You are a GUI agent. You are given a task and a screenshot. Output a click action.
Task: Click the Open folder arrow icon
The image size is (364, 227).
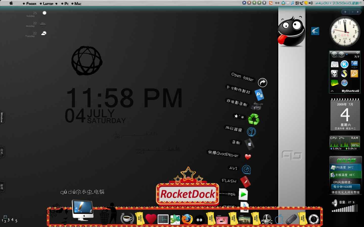263,82
